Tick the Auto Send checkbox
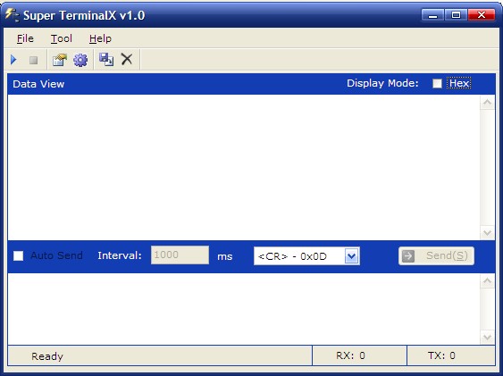503x376 pixels. (x=18, y=255)
